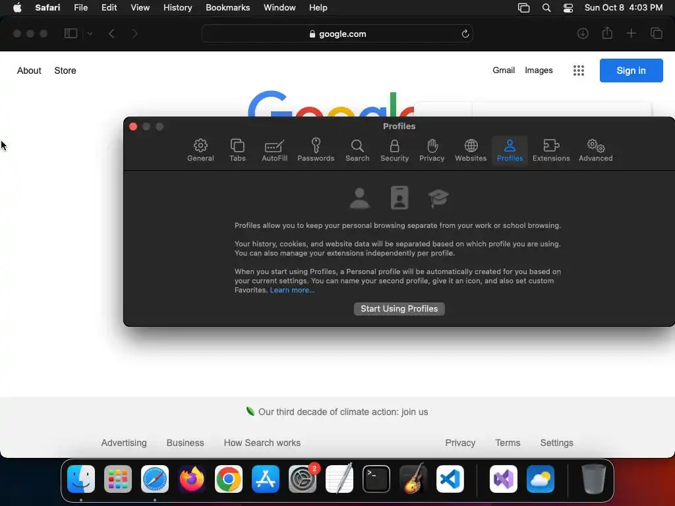This screenshot has height=506, width=675.
Task: Open Finder from the Dock
Action: point(81,479)
